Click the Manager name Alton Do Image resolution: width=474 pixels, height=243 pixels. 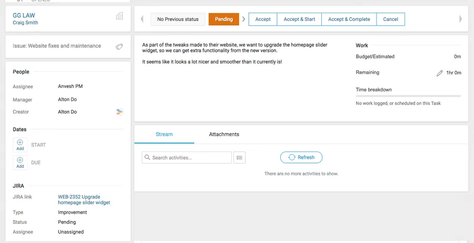(x=67, y=99)
